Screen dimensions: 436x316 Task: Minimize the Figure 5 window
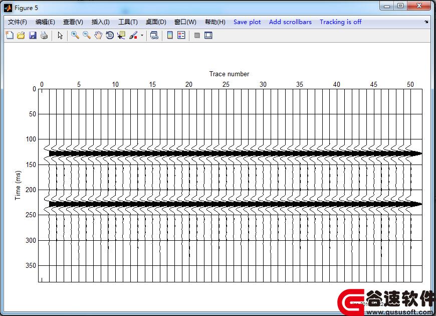click(386, 6)
